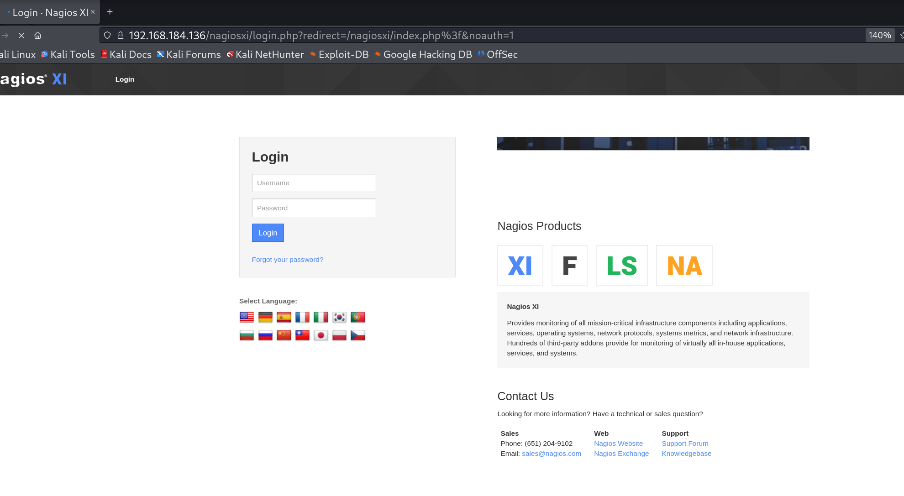
Task: Open Nagios Exchange link
Action: click(621, 454)
